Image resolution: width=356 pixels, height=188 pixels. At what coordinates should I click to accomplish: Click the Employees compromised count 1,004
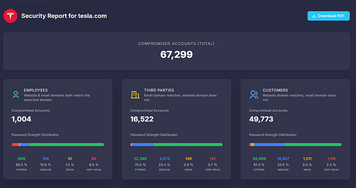coord(21,119)
